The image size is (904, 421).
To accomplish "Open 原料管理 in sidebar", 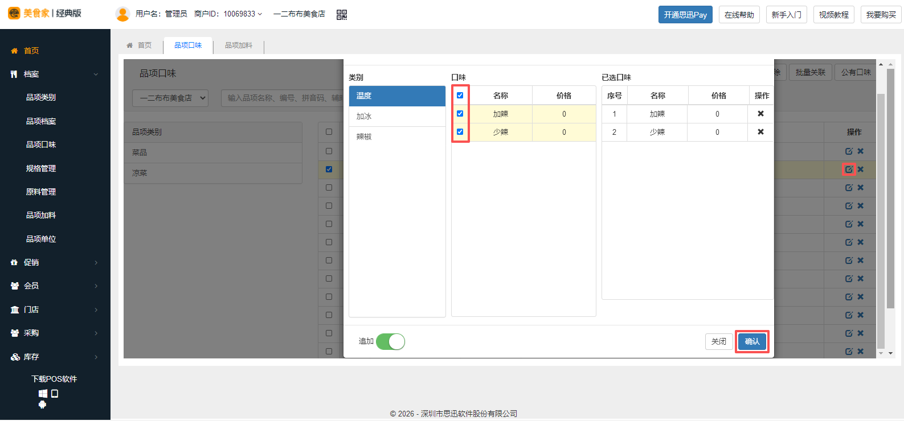I will pos(41,192).
